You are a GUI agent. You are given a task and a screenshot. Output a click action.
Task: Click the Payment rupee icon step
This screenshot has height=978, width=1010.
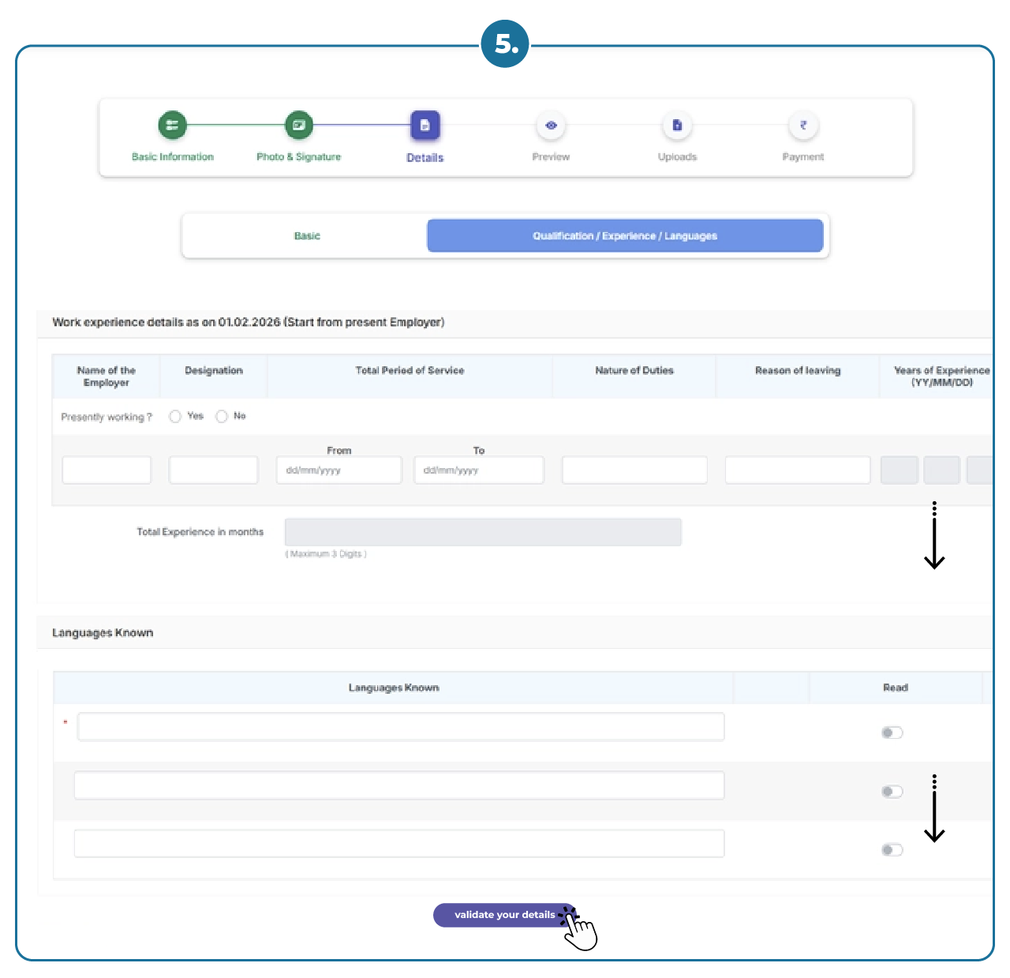(x=803, y=125)
